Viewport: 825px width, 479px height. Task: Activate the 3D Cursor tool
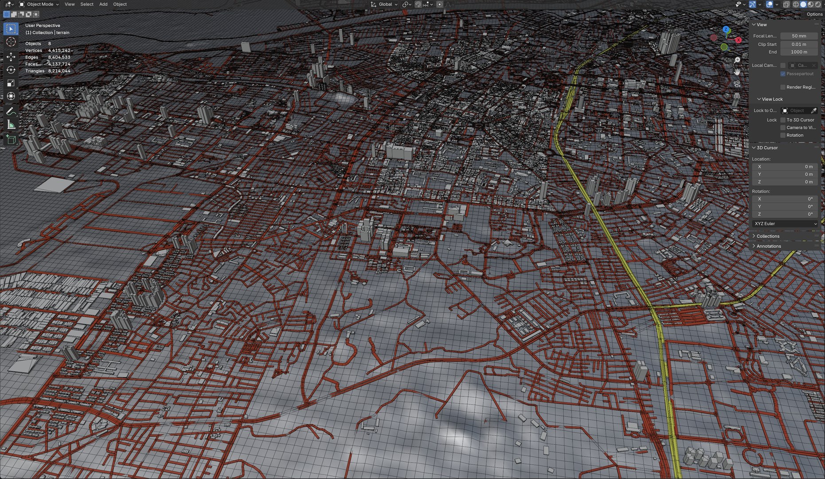tap(11, 42)
